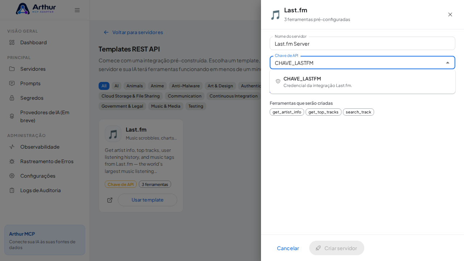Collapse the sidebar with the hamburger icon
Viewport: 464px width, 261px height.
[77, 10]
